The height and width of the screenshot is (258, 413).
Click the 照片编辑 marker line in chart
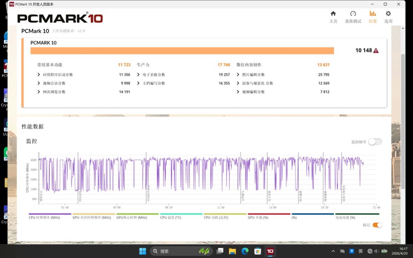[298, 178]
